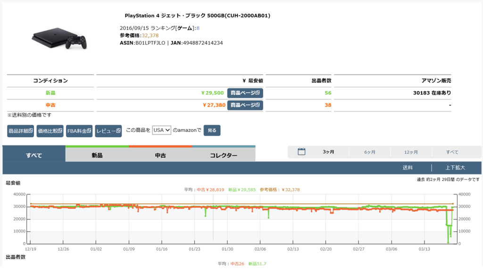Screen dimensions: 483x271
Task: Click the 新品 condition row label
Action: (x=50, y=93)
